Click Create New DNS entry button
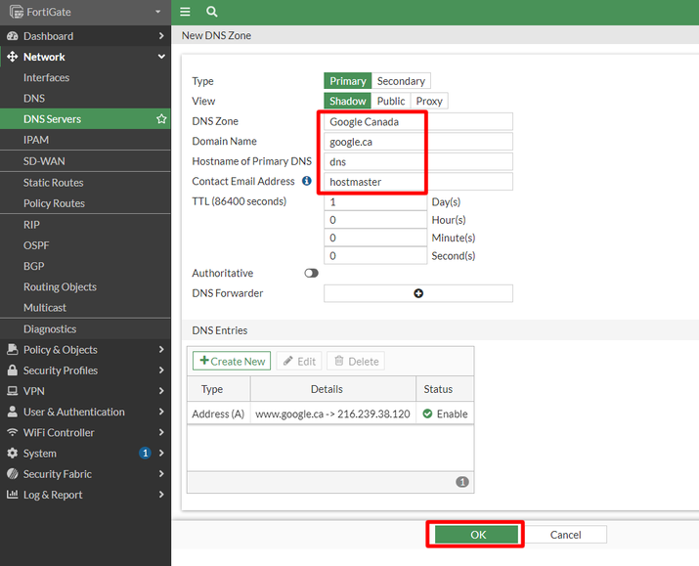 (x=232, y=361)
